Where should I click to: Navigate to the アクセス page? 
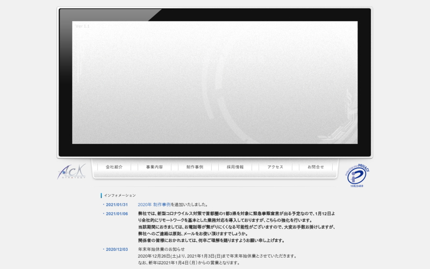pyautogui.click(x=275, y=167)
